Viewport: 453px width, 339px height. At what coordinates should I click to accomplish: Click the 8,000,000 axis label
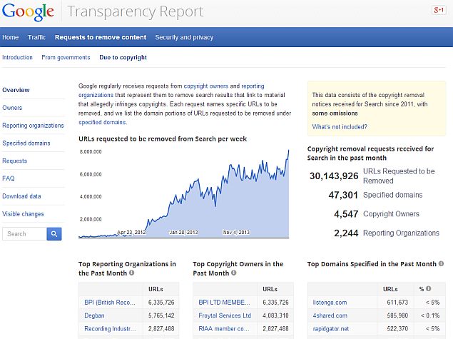(x=91, y=151)
